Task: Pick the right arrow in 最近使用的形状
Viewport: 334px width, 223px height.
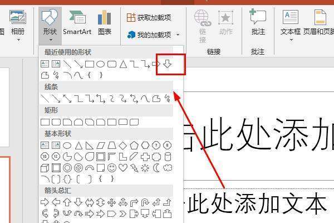Action: 156,64
